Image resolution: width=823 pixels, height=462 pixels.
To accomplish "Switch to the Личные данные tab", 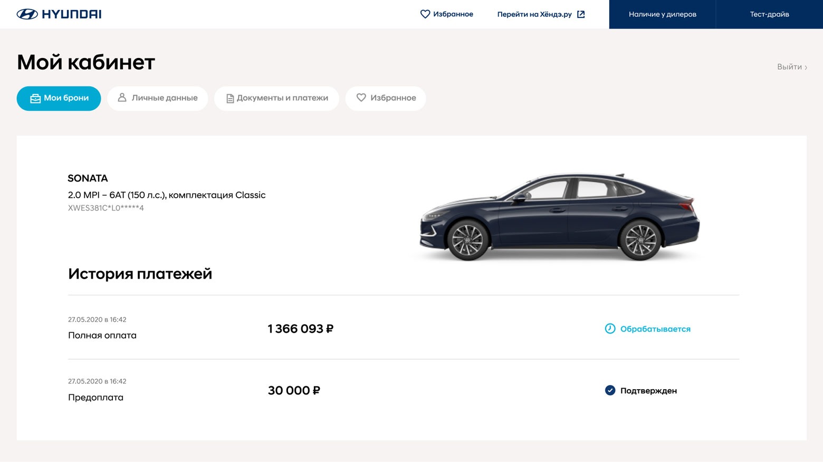I will (158, 98).
